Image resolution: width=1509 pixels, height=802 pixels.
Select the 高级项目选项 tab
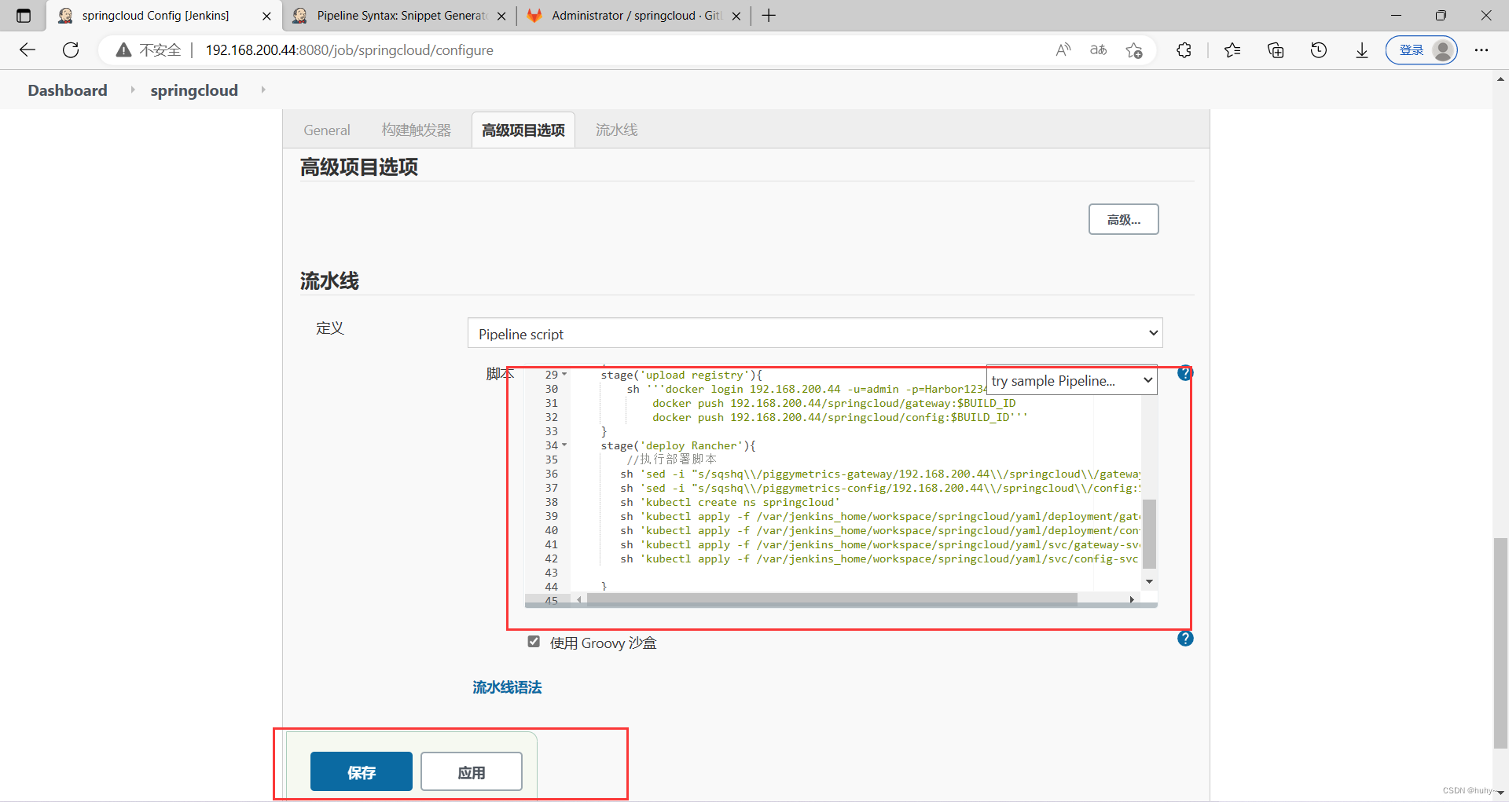(x=523, y=130)
